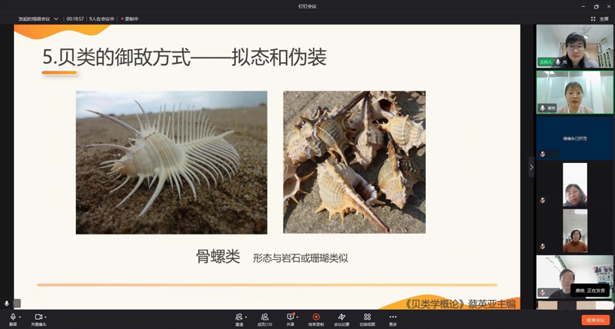End the meeting (结束会议) button
The height and width of the screenshot is (329, 615).
click(595, 320)
